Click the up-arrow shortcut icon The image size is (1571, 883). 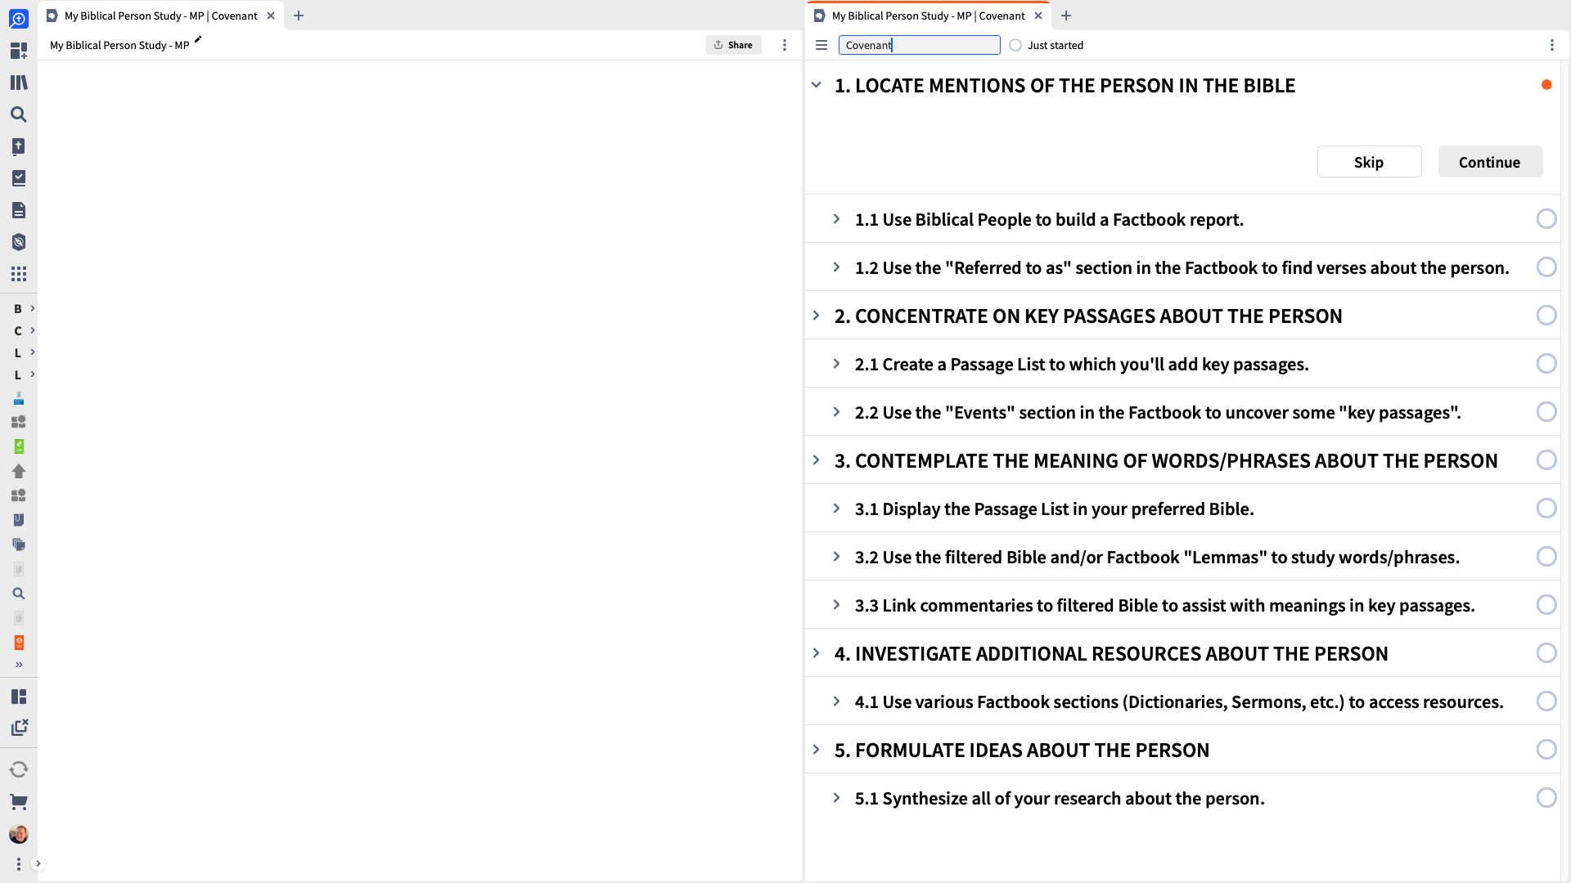click(x=18, y=471)
